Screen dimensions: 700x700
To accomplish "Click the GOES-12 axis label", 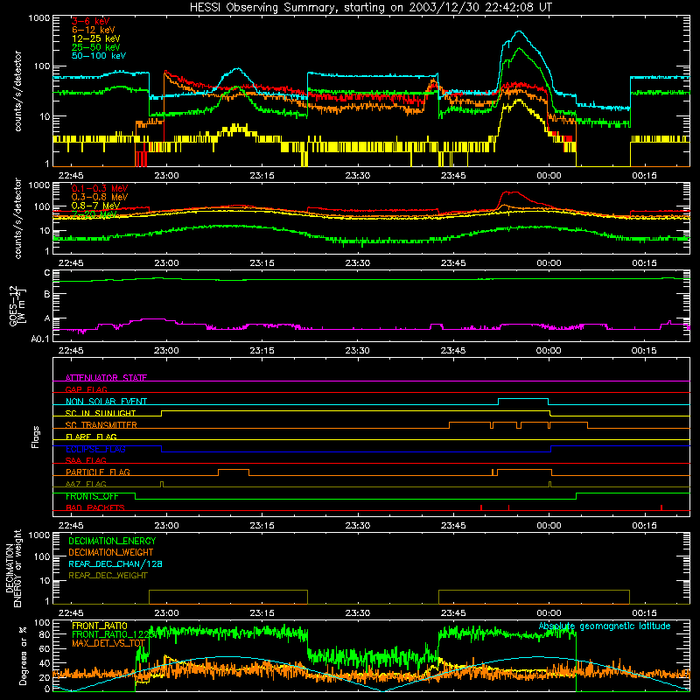I will pyautogui.click(x=17, y=305).
